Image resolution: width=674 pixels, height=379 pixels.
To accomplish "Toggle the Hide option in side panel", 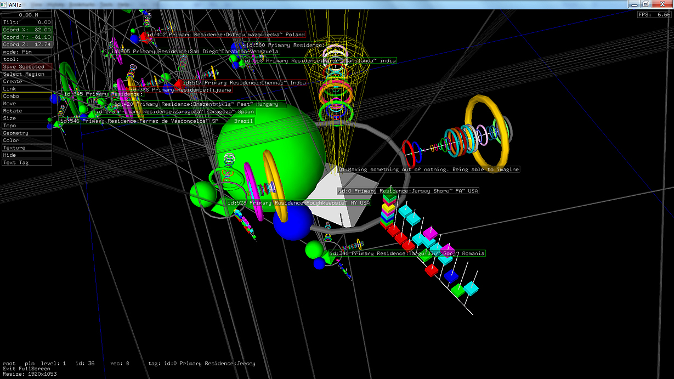I will tap(26, 155).
